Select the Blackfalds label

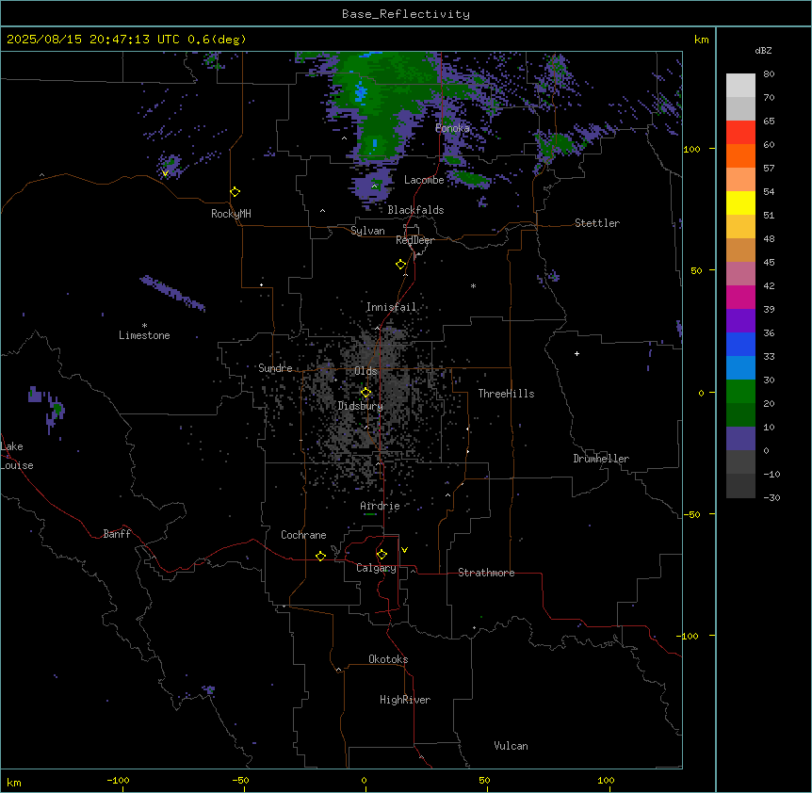[415, 210]
